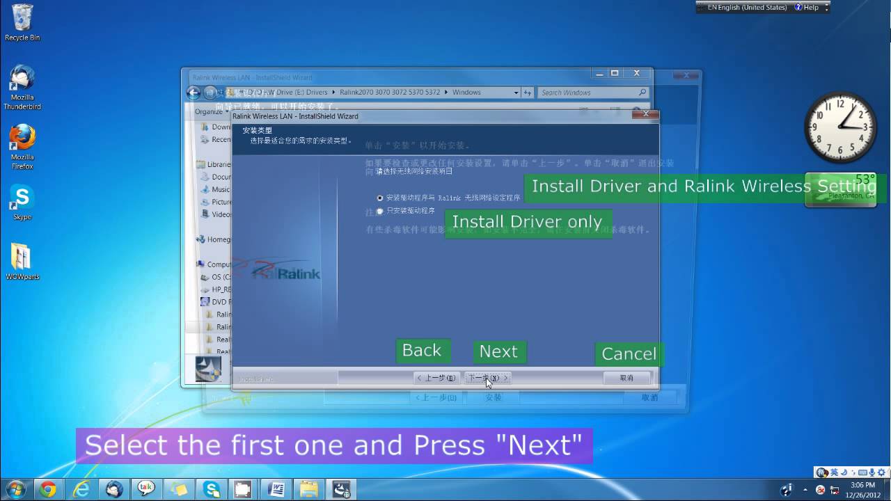The height and width of the screenshot is (501, 891).
Task: Click the 取消 cancel button in wizard
Action: coord(626,378)
